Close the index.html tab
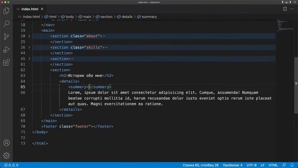Screen dimensions: 298x168 (42, 9)
